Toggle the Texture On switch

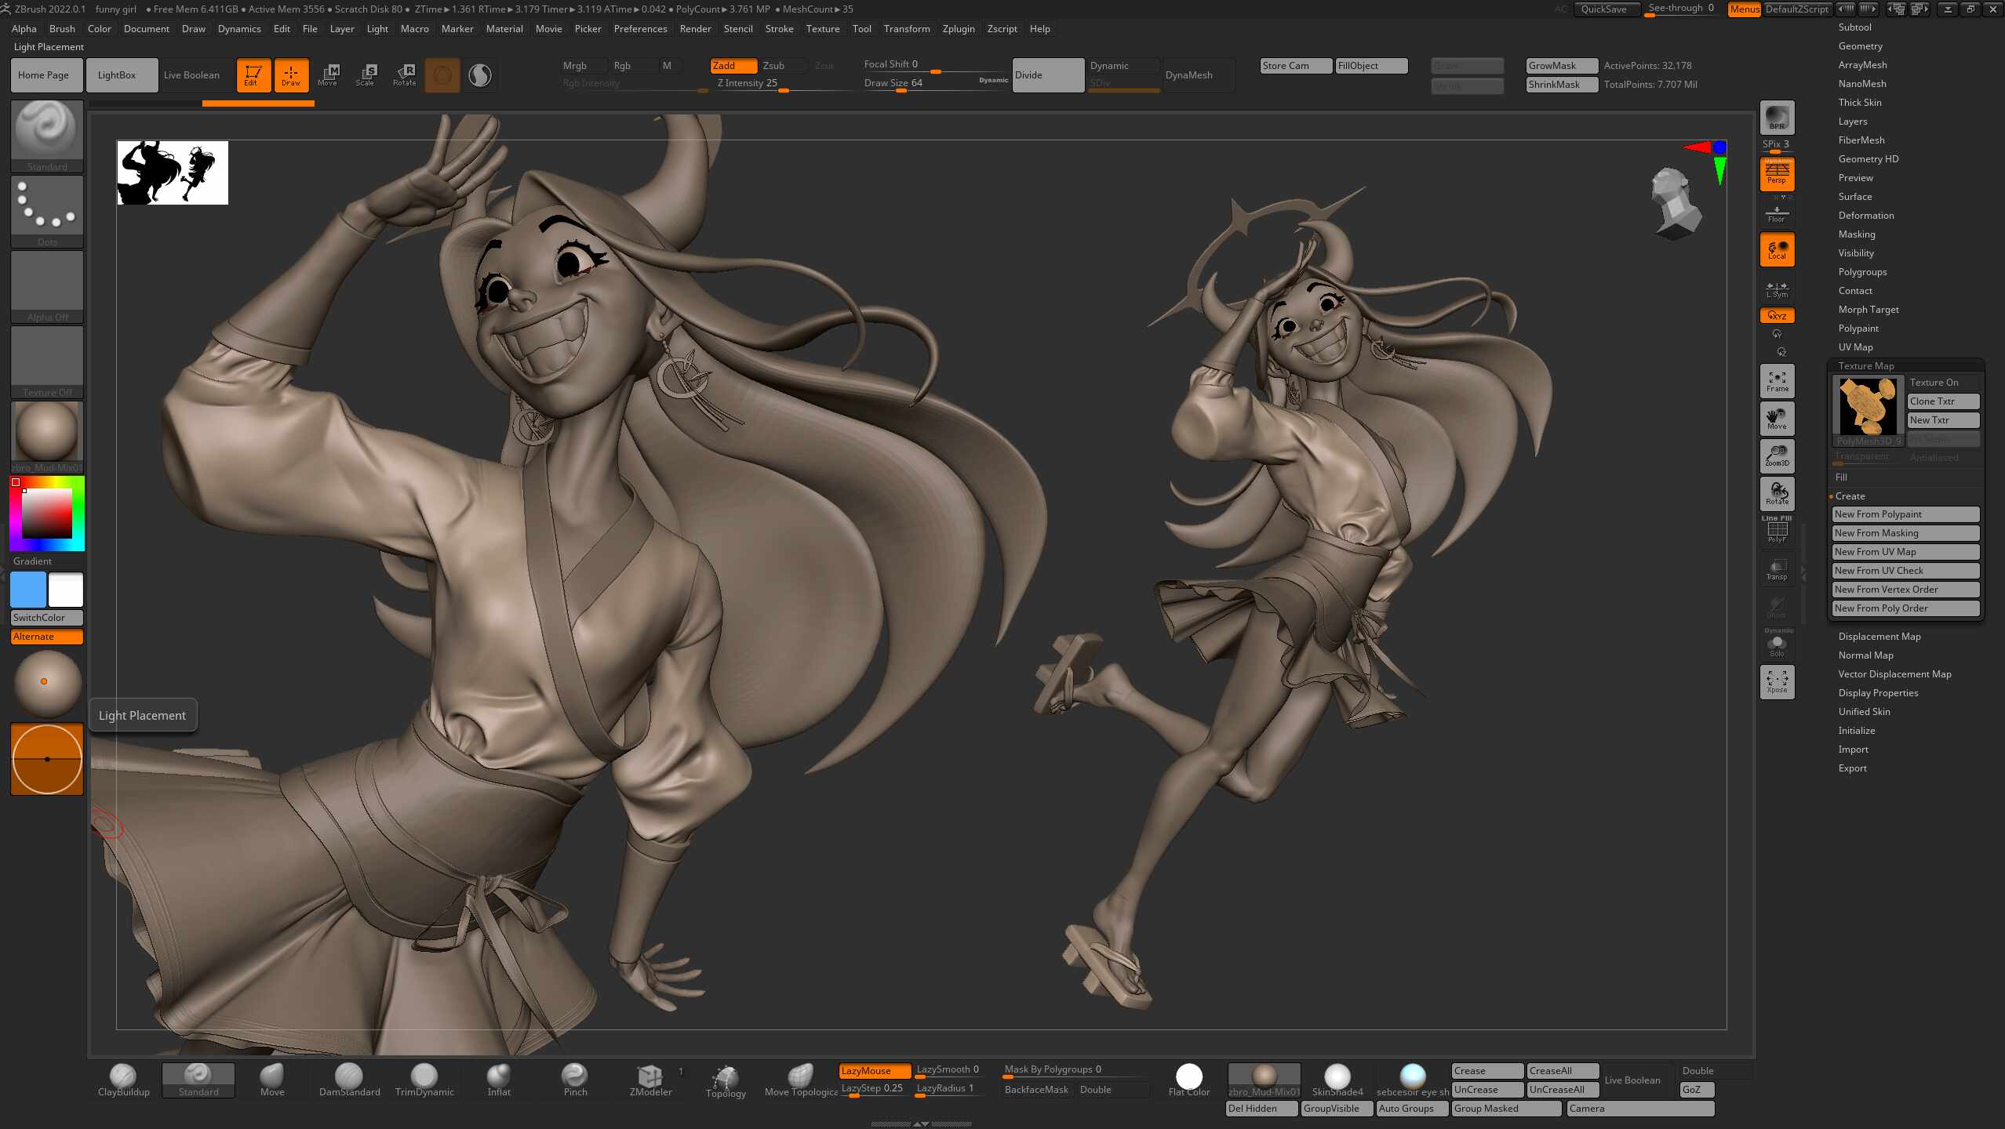[1943, 383]
